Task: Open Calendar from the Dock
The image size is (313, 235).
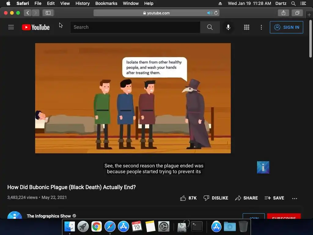Action: coord(137,226)
